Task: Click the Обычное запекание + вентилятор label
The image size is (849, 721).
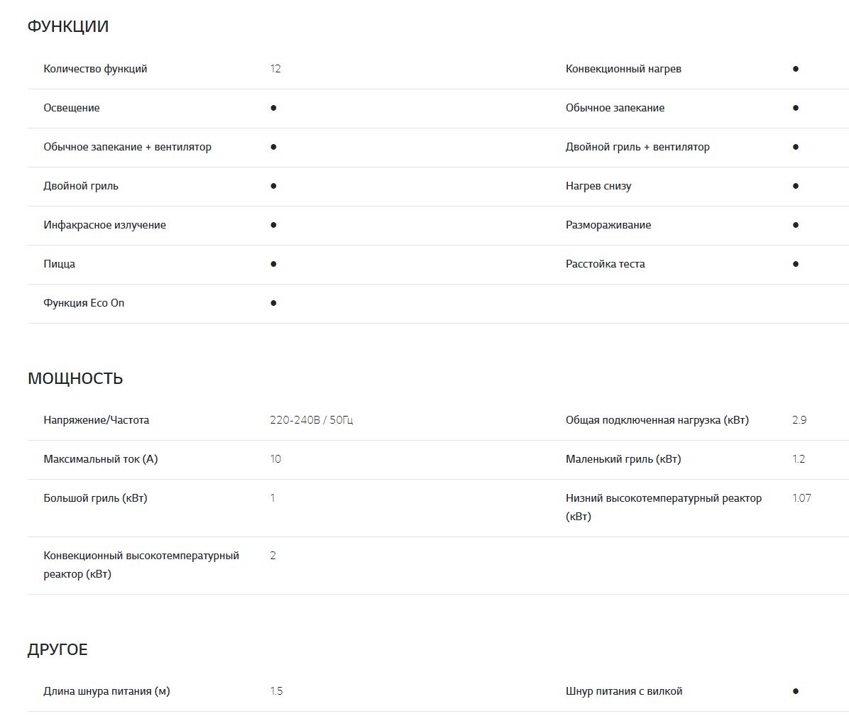Action: [x=127, y=147]
